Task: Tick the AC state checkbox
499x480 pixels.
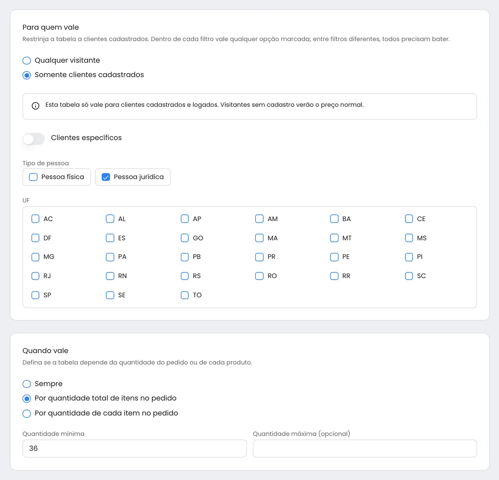Action: tap(35, 219)
